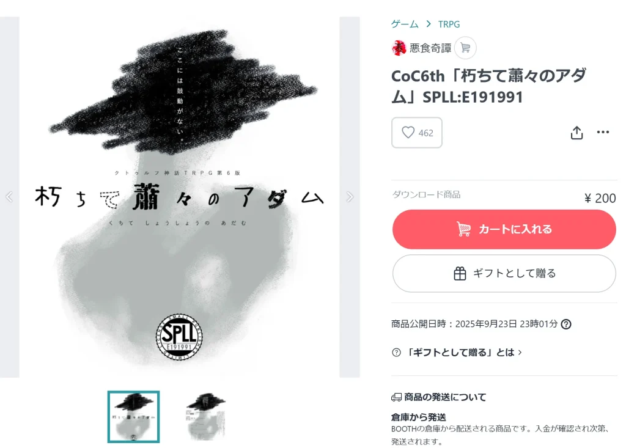The image size is (626, 448).
Task: Click the main product cover image
Action: point(179,197)
